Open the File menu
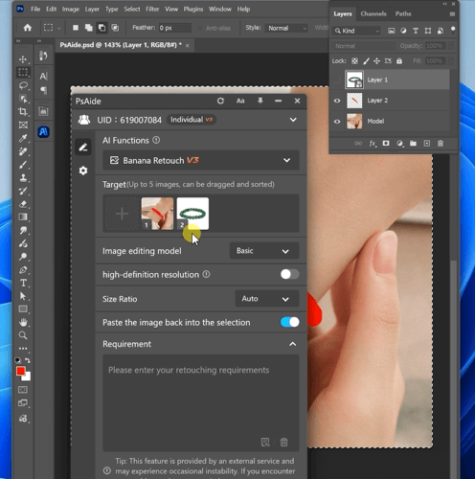475x479 pixels. coord(35,9)
